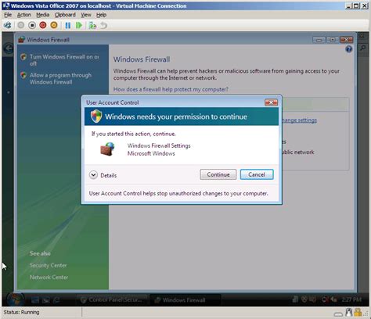The height and width of the screenshot is (319, 371).
Task: Click the UAC security shield icon
Action: (x=96, y=116)
